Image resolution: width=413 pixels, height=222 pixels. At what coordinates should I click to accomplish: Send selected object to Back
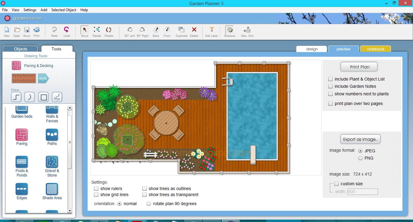coord(156,32)
